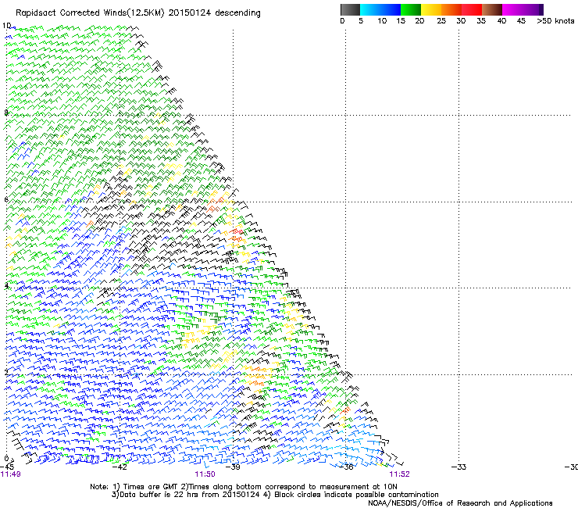Click the purple time label '11:52'
578x508 pixels.
coord(400,474)
